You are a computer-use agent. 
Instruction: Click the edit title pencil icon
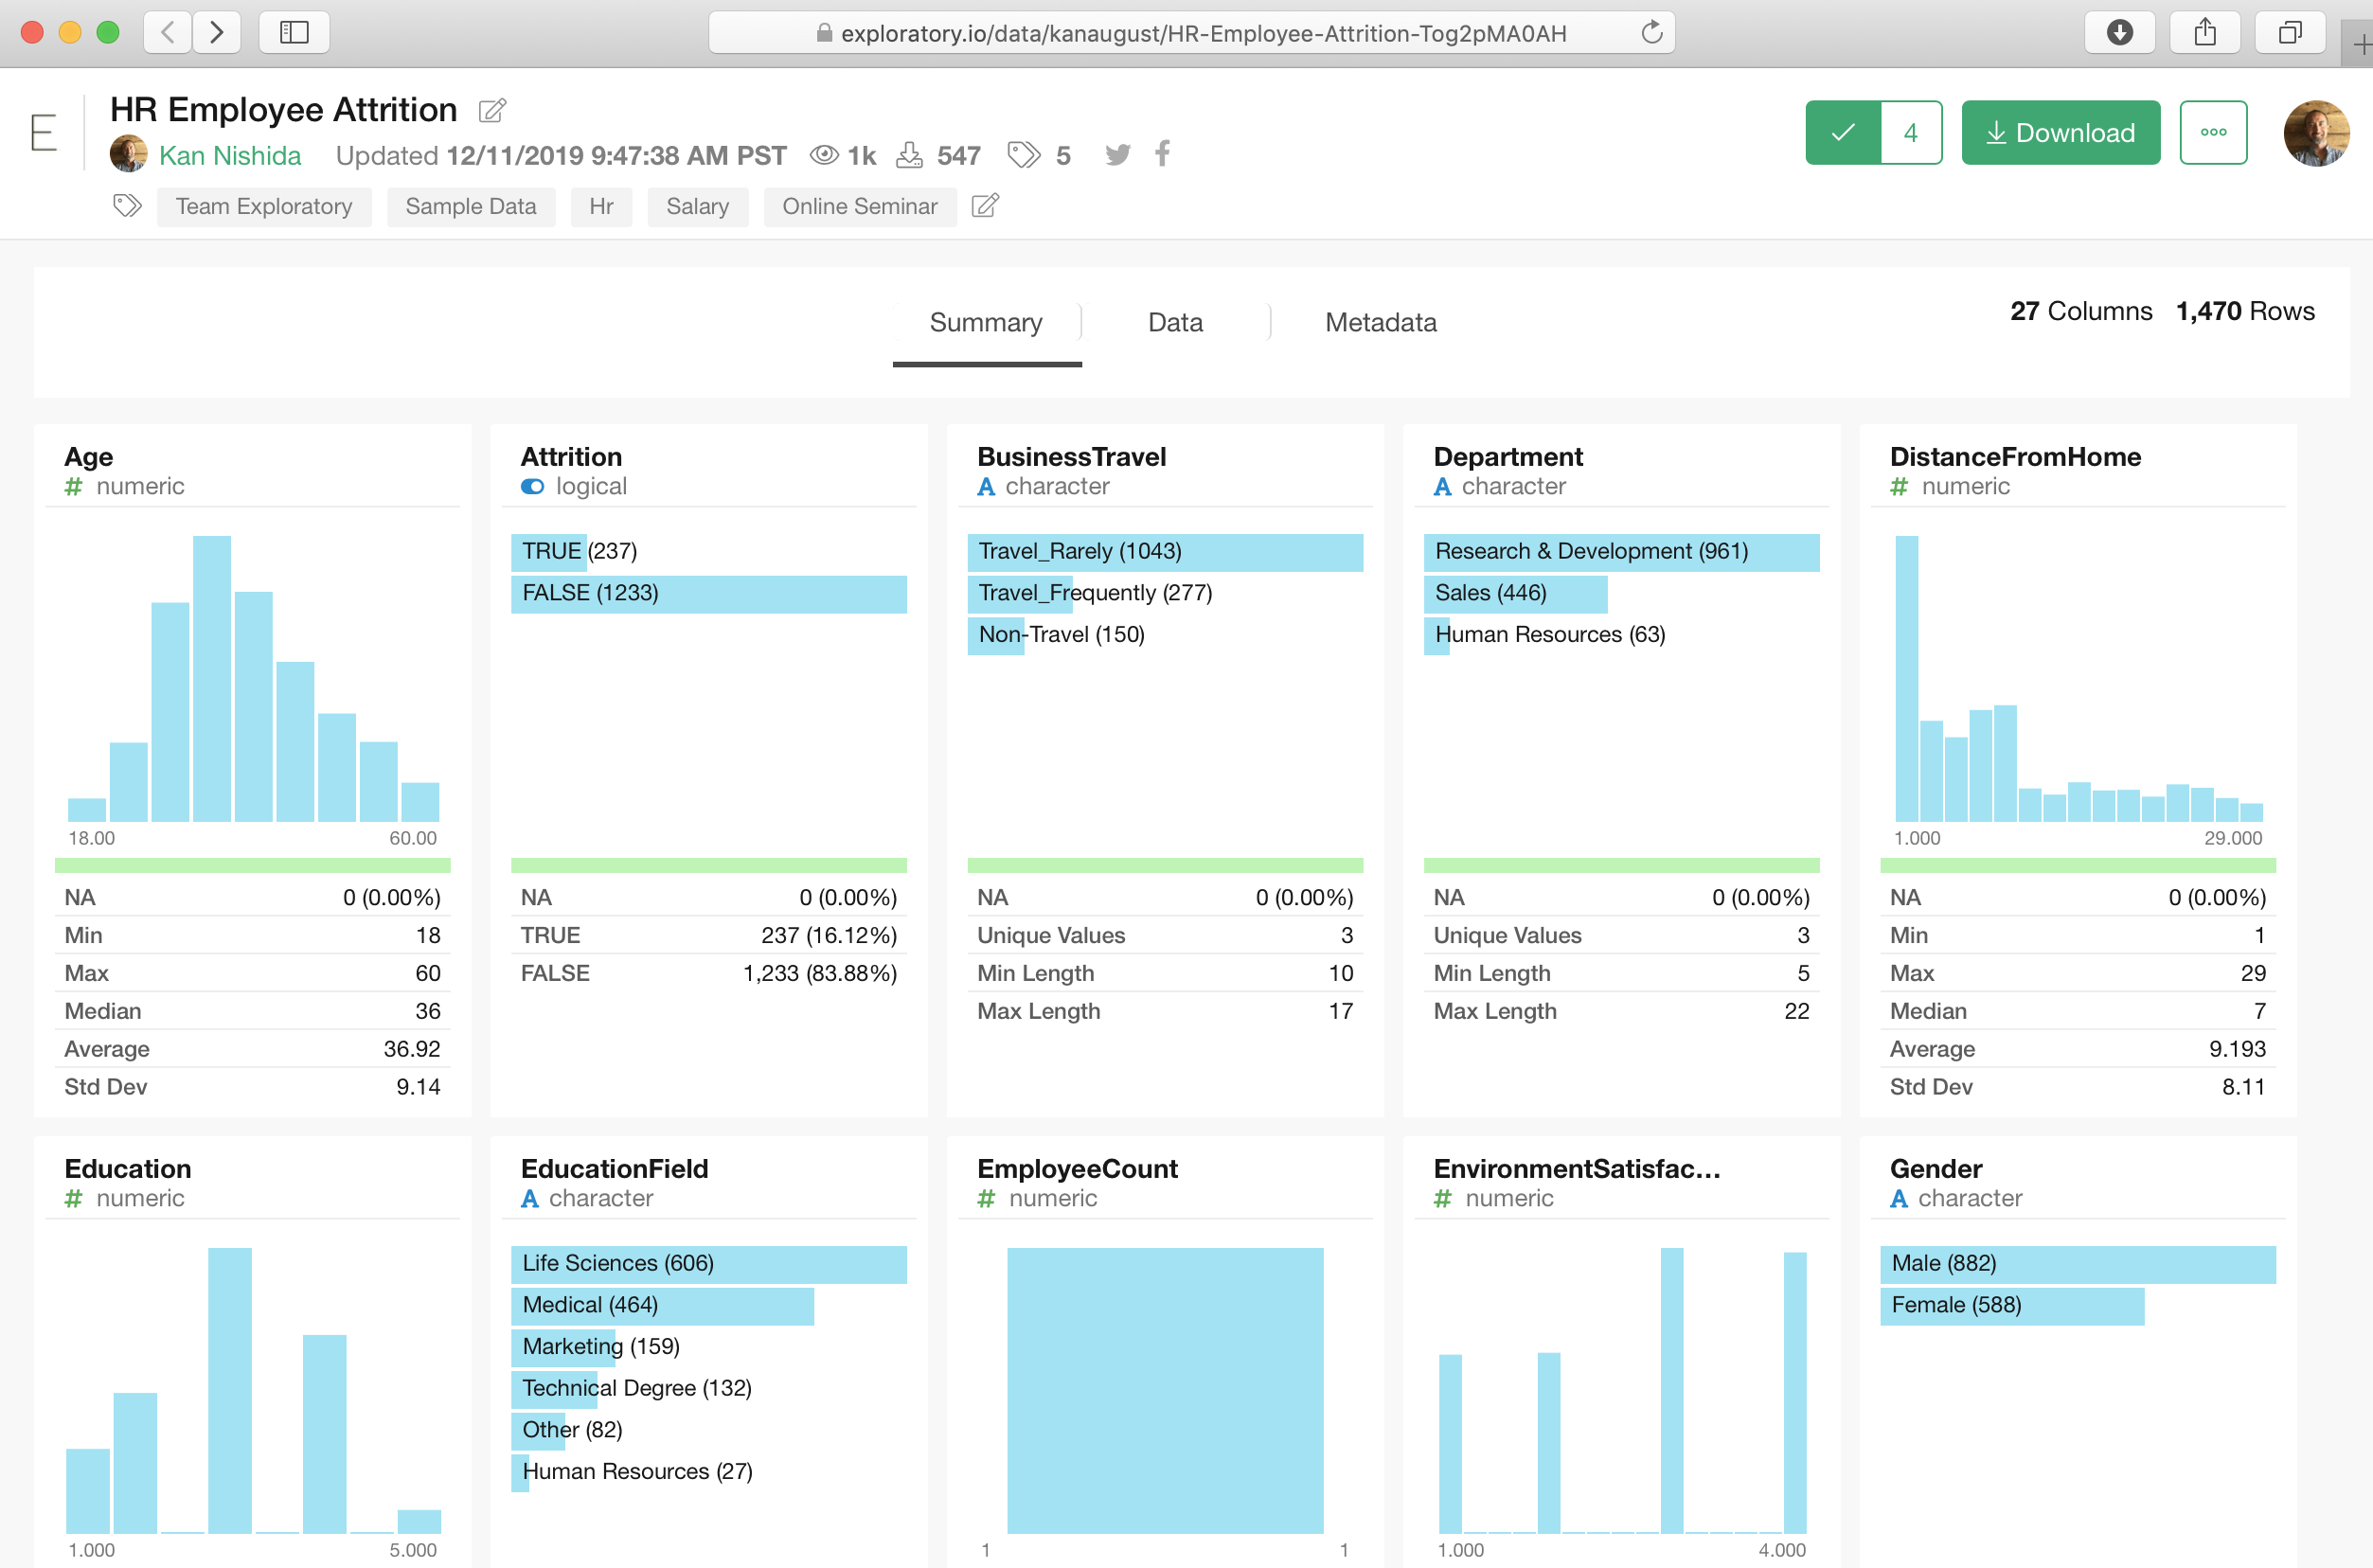[492, 110]
